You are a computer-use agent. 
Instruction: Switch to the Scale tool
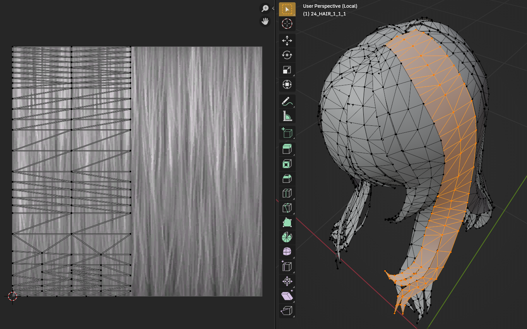click(287, 70)
